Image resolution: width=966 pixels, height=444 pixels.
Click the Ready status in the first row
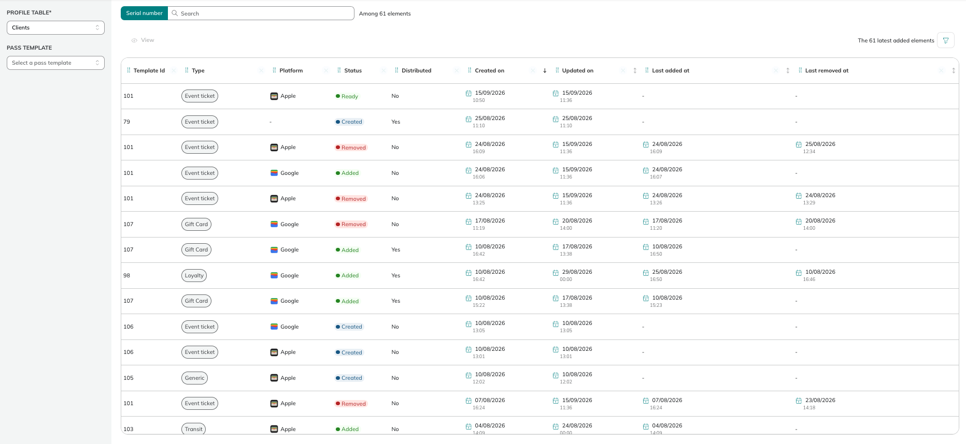coord(347,96)
